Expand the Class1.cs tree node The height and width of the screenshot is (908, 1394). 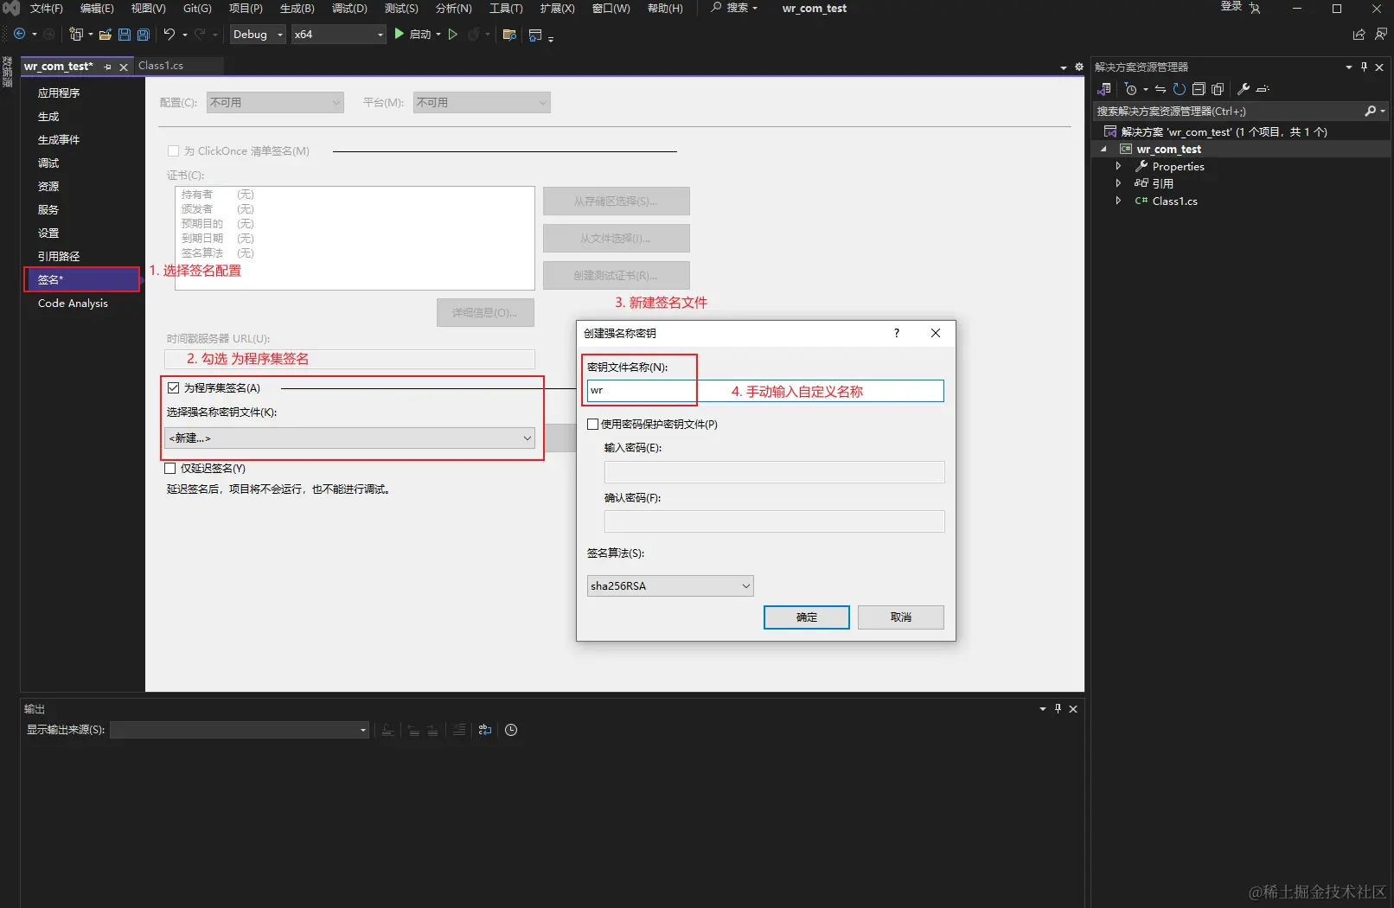tap(1118, 201)
